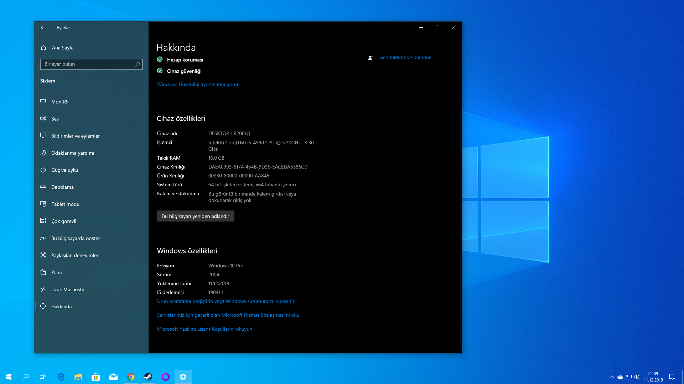Go to Uzak Masaüstü page

point(92,289)
